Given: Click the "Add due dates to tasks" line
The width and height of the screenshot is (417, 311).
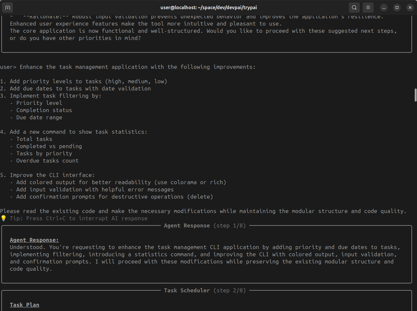Looking at the screenshot, I should coord(80,88).
